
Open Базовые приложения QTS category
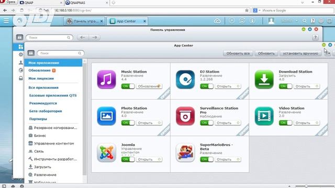click(x=53, y=95)
